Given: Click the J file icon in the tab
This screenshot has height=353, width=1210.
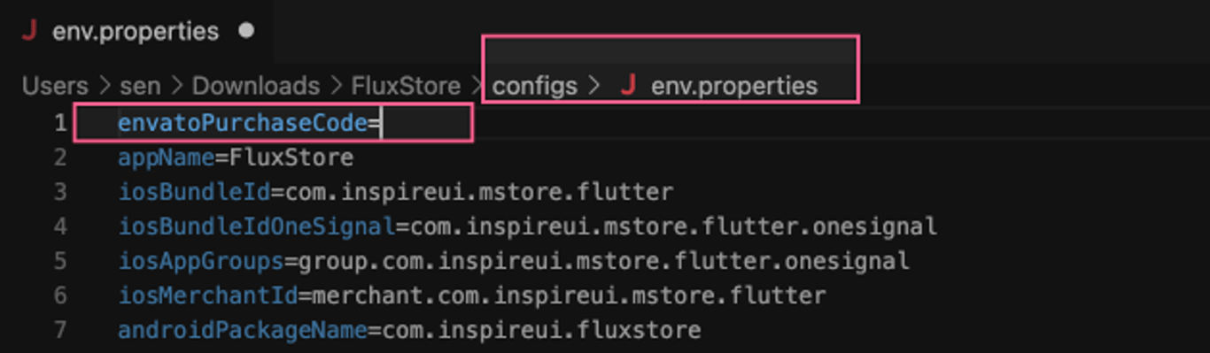Looking at the screenshot, I should coord(30,32).
